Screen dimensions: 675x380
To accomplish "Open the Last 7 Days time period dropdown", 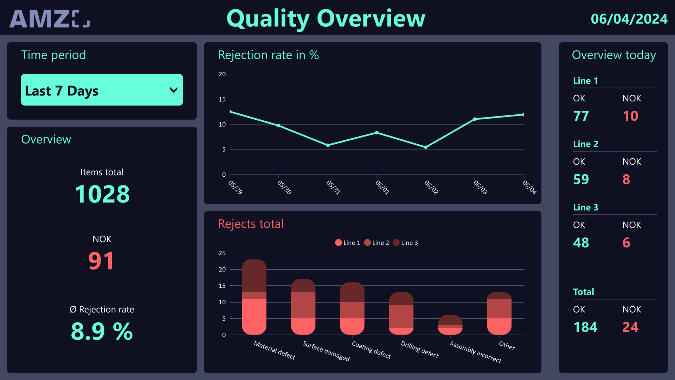I will coord(102,90).
